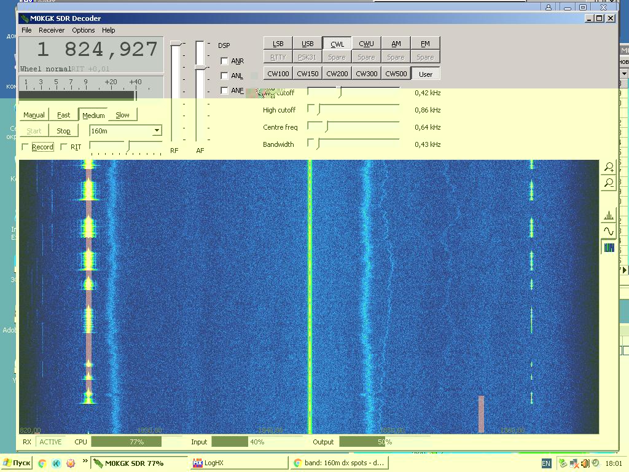Screen dimensions: 629x472
Task: Open the Options menu
Action: 84,30
